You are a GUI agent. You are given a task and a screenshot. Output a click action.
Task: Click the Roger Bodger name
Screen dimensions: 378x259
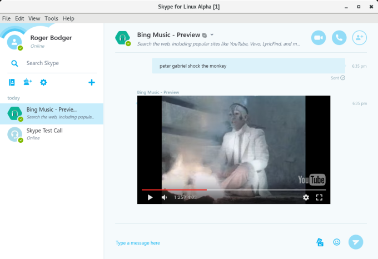tap(51, 38)
